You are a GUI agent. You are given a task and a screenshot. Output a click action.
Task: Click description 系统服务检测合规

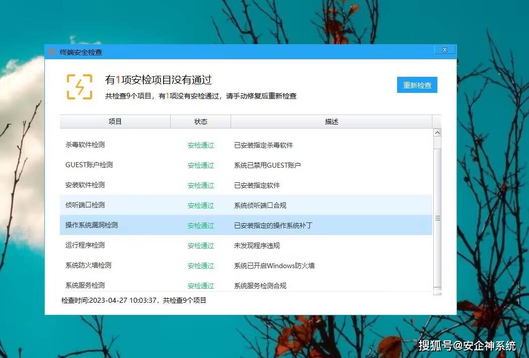tap(260, 286)
